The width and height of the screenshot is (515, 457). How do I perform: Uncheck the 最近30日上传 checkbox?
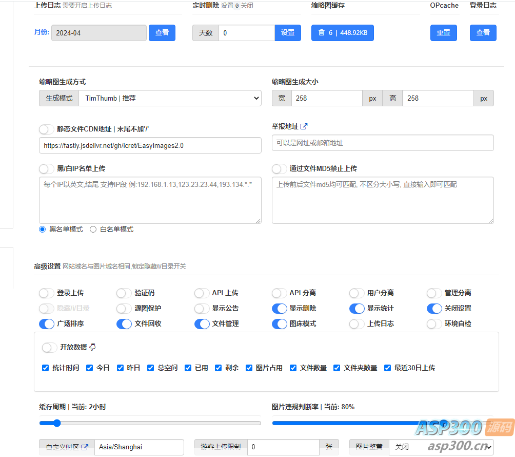[387, 368]
